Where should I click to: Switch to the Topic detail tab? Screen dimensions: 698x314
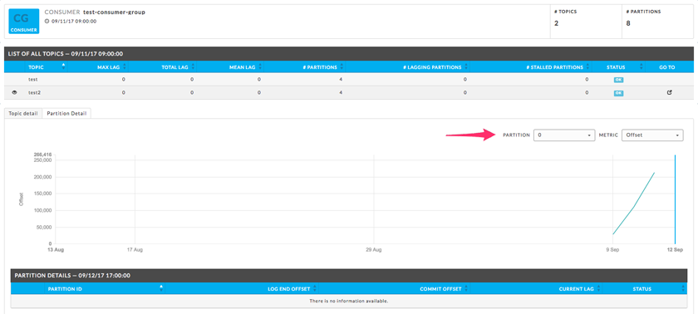click(22, 113)
